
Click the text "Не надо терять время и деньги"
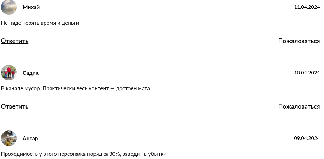pos(40,23)
